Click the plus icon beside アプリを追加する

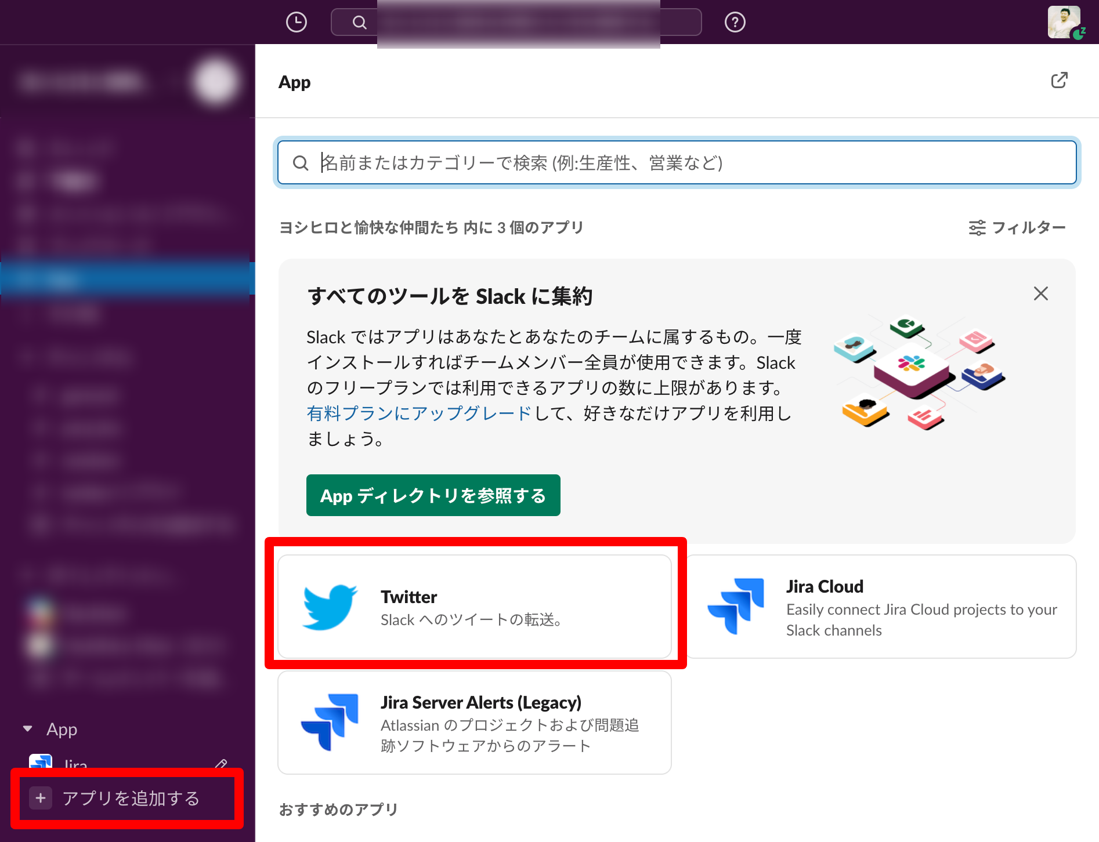point(41,798)
